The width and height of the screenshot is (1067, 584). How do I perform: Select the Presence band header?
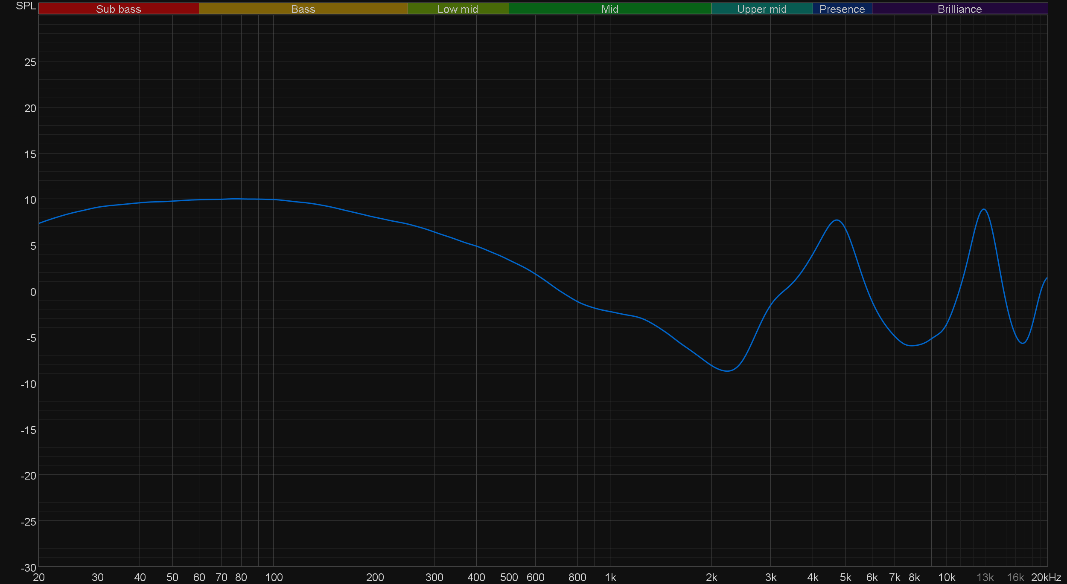coord(842,9)
